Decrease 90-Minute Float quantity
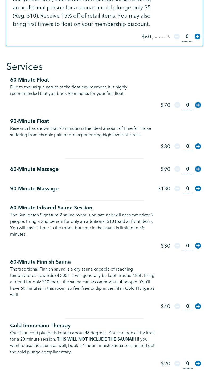Viewport: 209px width, 387px height. pyautogui.click(x=177, y=146)
